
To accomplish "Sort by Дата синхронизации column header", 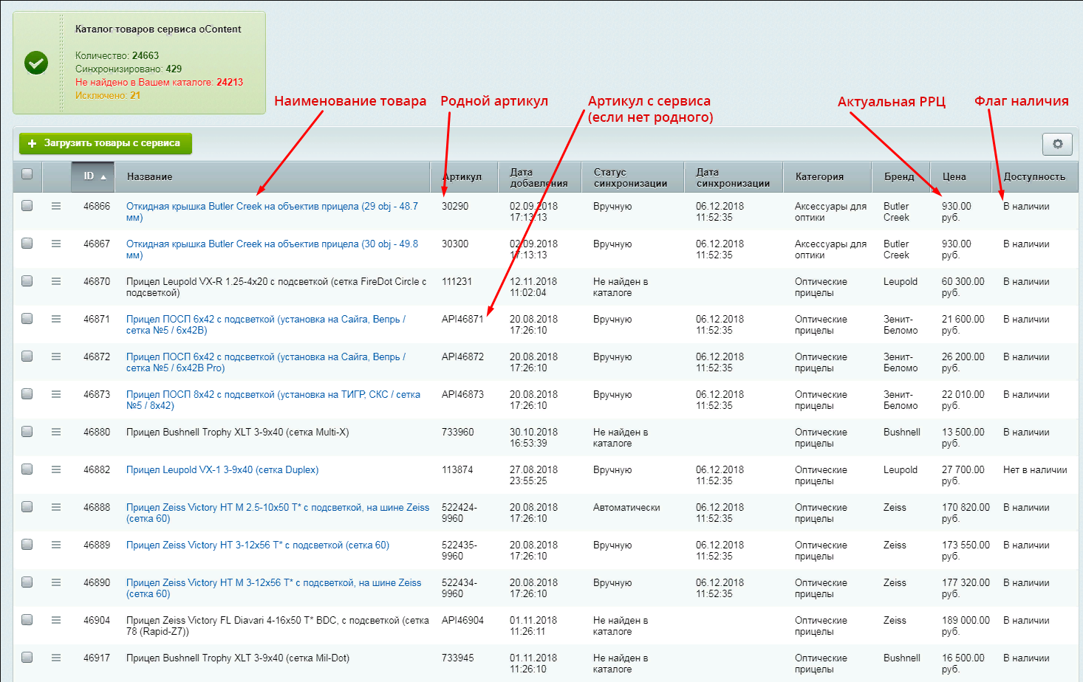I will [x=734, y=177].
